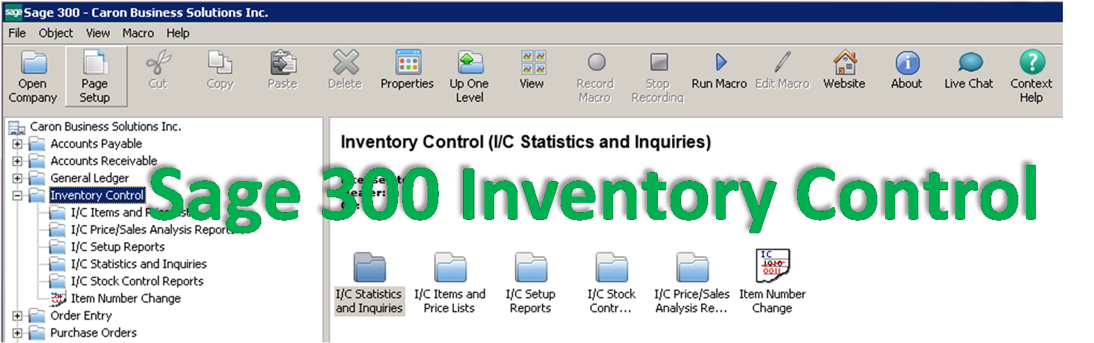Image resolution: width=1094 pixels, height=343 pixels.
Task: Start a Live Chat
Action: point(969,70)
